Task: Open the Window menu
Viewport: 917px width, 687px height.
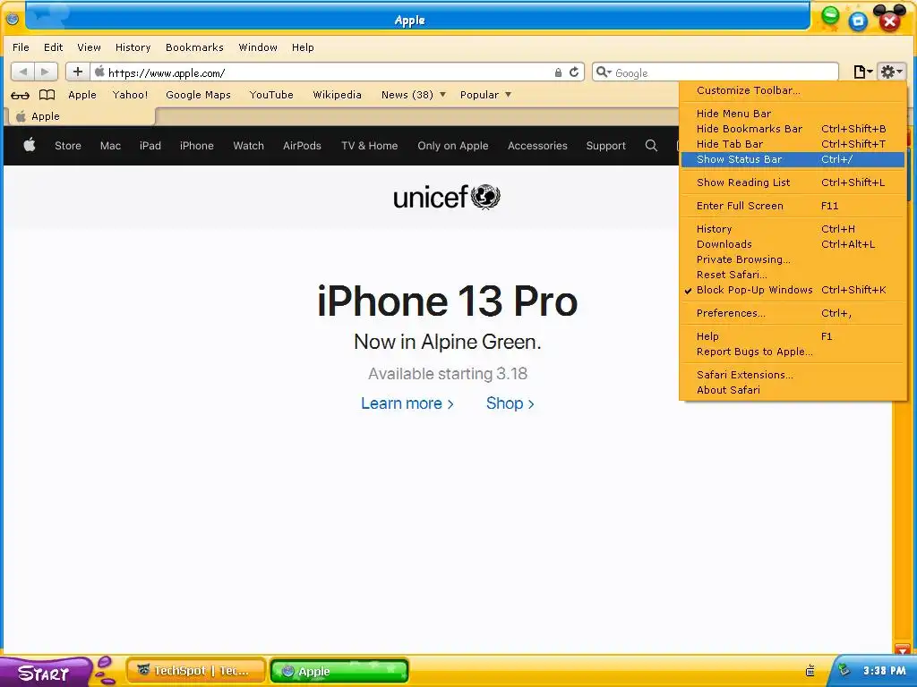Action: [x=258, y=47]
